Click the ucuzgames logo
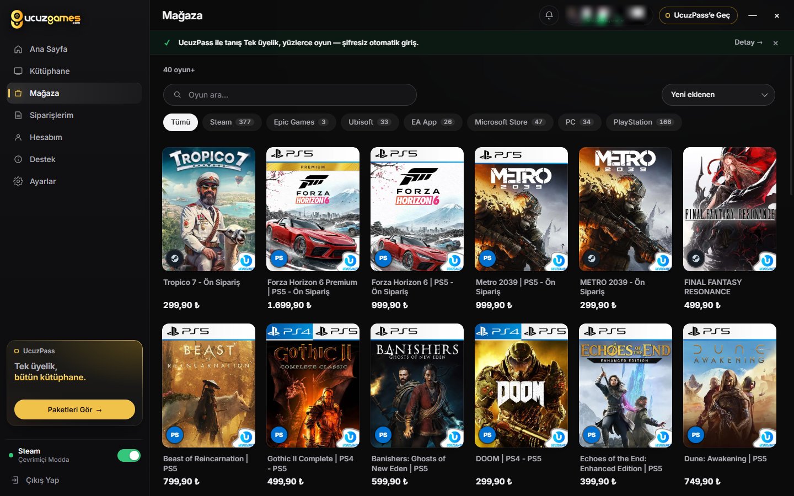 46,19
